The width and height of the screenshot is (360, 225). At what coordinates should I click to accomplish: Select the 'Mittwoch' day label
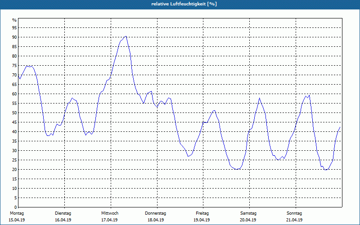[110, 213]
